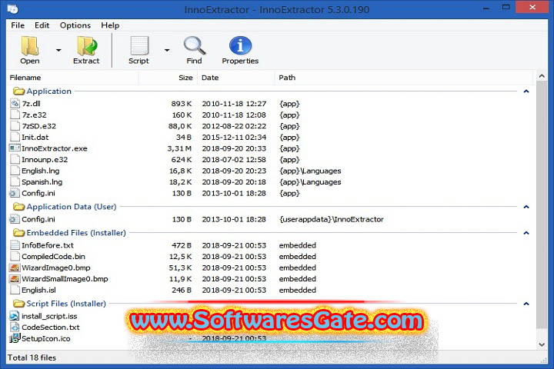This screenshot has height=369, width=554.
Task: Click the Script Files (Installer) group label
Action: click(x=66, y=304)
